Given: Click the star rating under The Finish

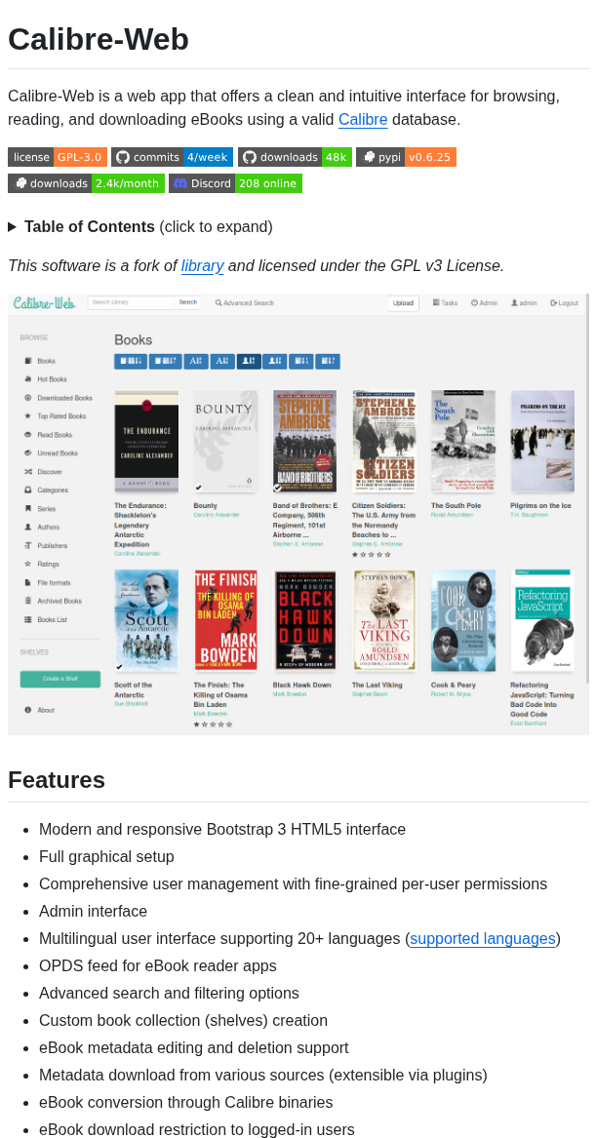Looking at the screenshot, I should click(x=214, y=725).
